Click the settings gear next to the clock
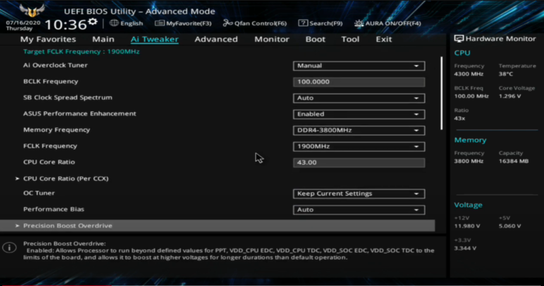 (93, 21)
